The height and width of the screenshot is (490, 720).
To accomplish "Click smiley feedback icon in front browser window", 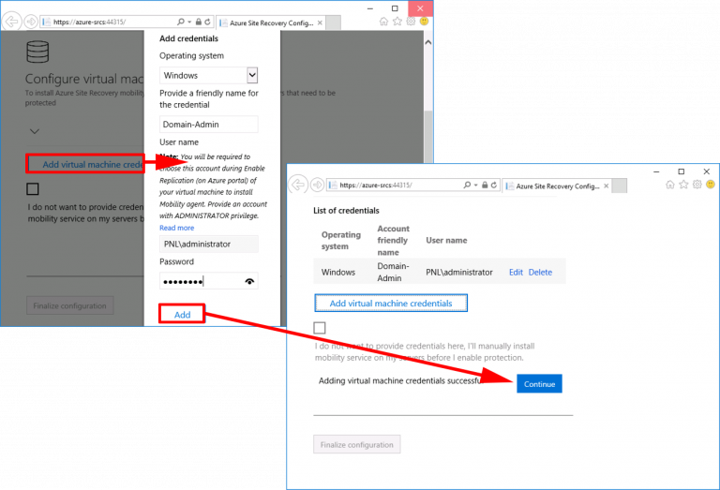I will (x=711, y=185).
